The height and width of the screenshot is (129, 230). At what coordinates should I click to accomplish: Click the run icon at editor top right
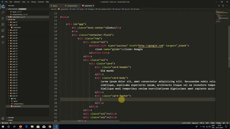219,6
